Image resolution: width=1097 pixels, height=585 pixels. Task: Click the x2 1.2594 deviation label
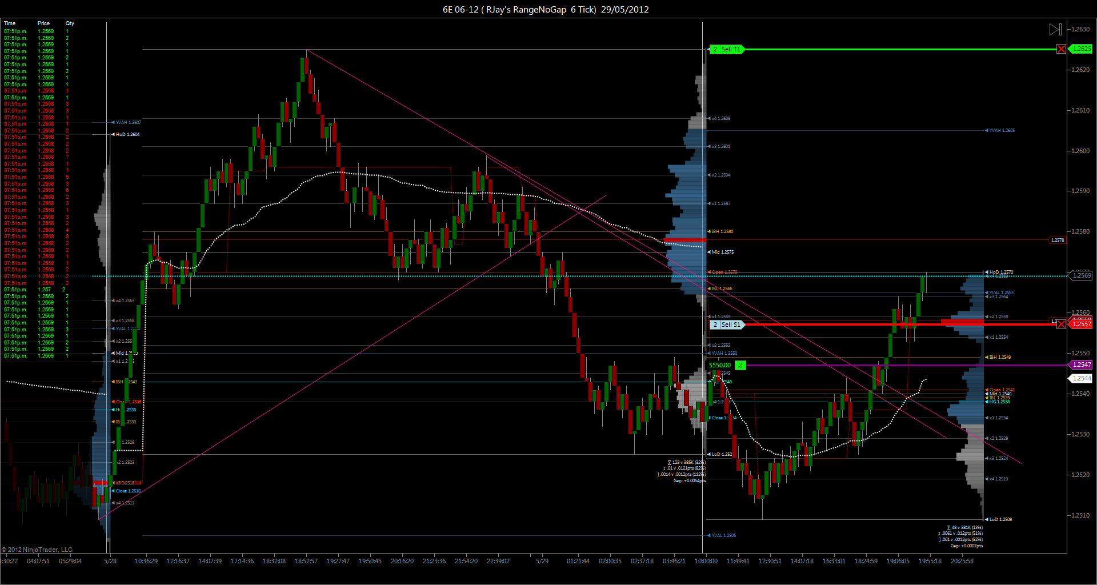(719, 175)
